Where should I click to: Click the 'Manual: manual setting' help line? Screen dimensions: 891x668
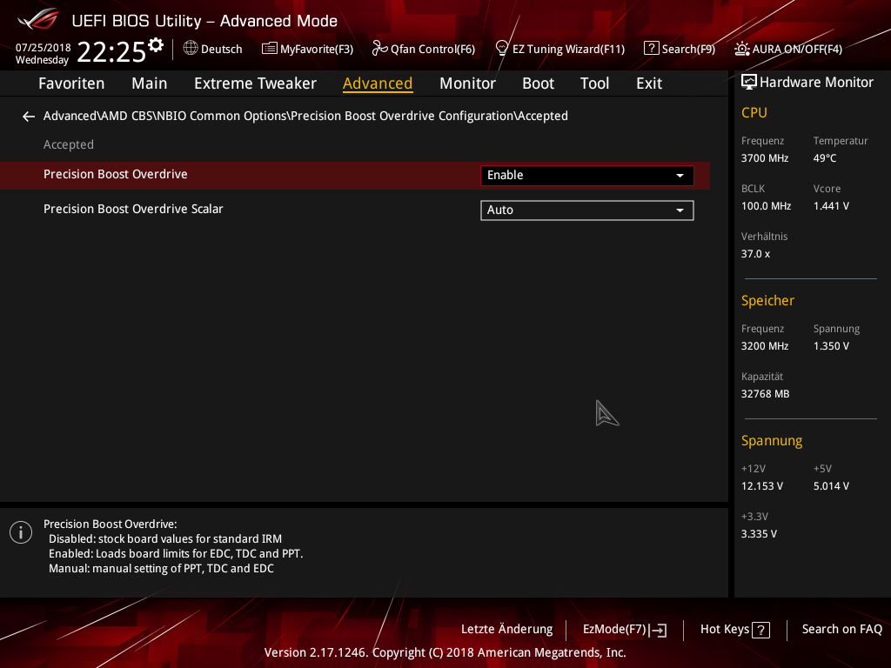click(161, 569)
